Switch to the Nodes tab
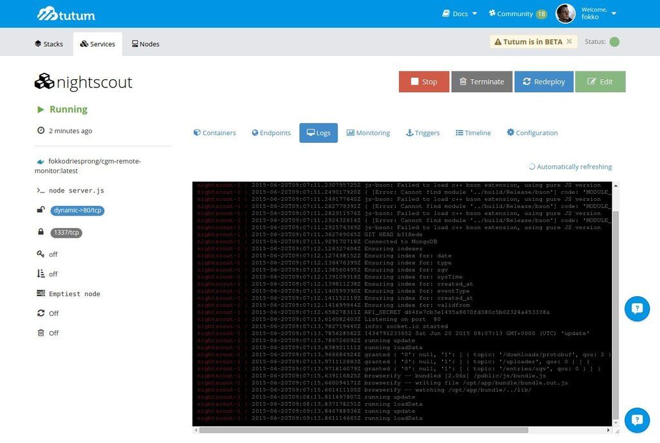This screenshot has height=443, width=660. (x=145, y=44)
